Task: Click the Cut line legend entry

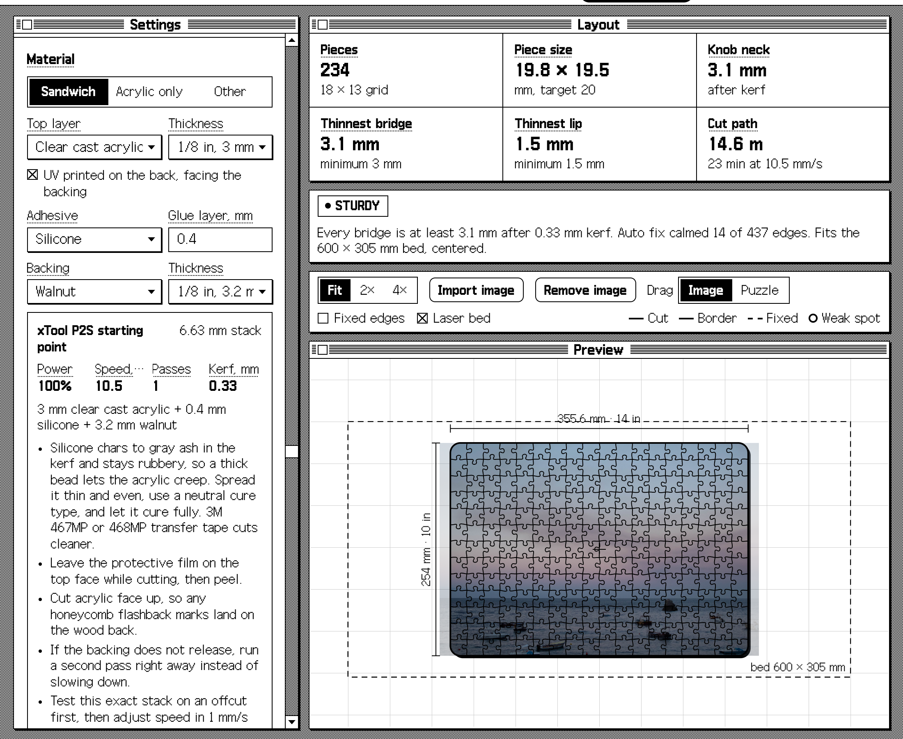Action: [x=649, y=319]
